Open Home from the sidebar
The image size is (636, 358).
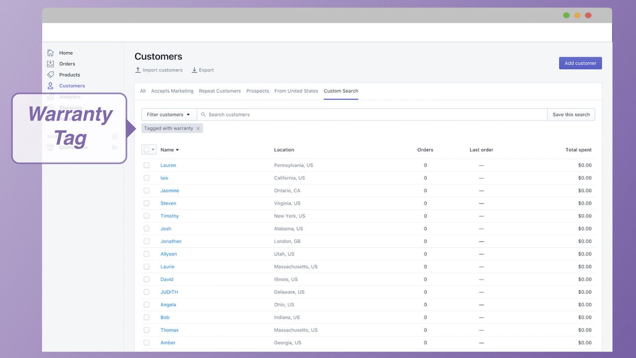[66, 53]
